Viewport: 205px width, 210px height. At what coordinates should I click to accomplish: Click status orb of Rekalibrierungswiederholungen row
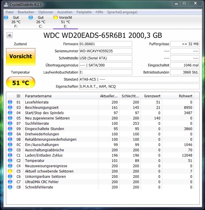pos(10,139)
